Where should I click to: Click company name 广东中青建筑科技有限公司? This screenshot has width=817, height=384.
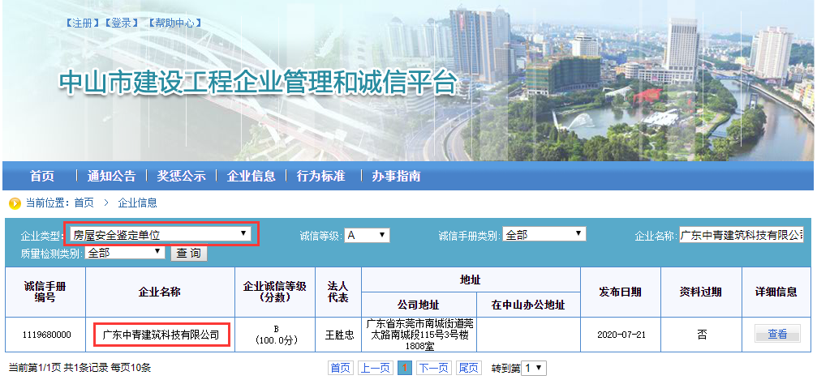[x=161, y=334]
